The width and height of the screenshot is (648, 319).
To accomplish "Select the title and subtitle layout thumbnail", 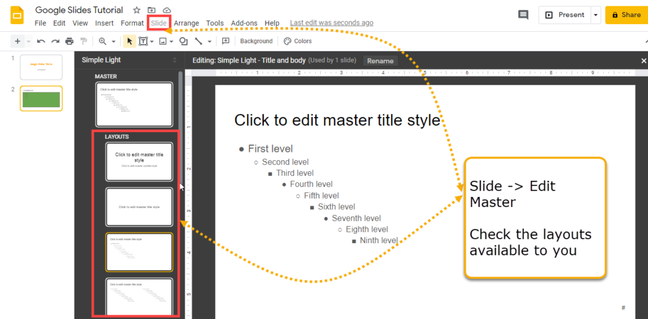I will tap(139, 161).
